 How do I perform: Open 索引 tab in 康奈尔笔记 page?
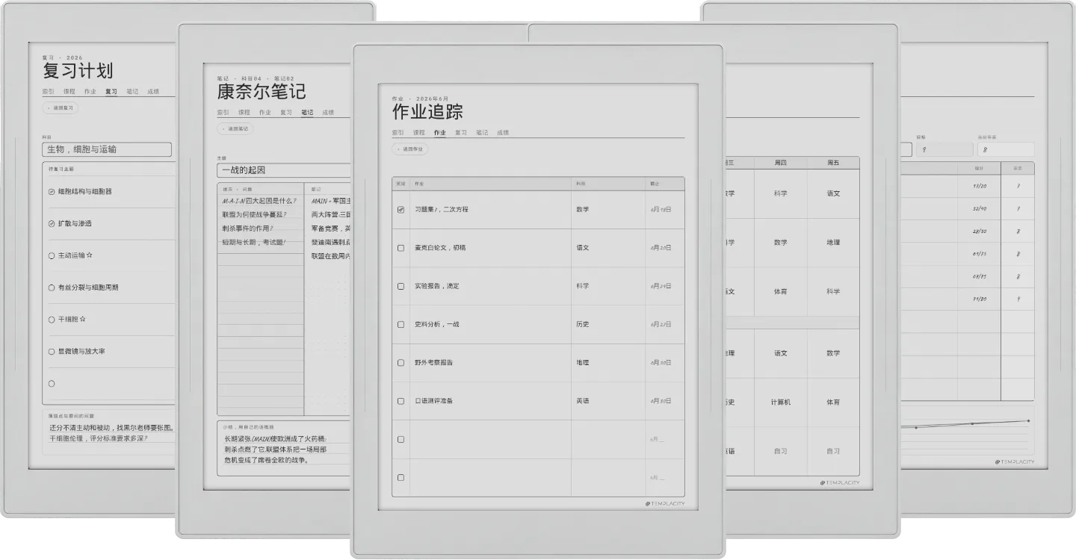[x=223, y=113]
